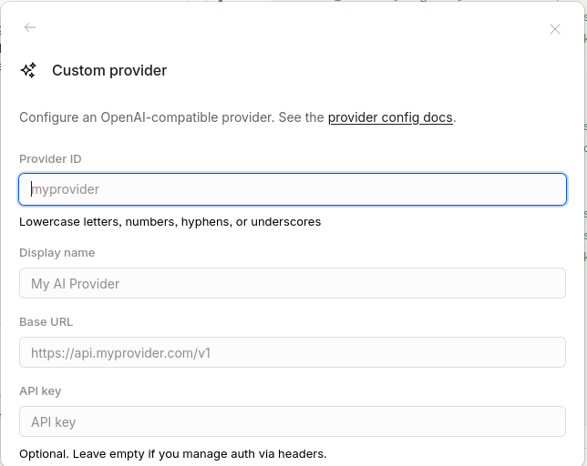The image size is (587, 466).
Task: Click the Base URL label
Action: click(x=46, y=321)
